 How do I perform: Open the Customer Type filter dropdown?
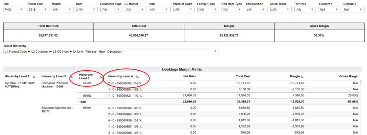[111, 10]
